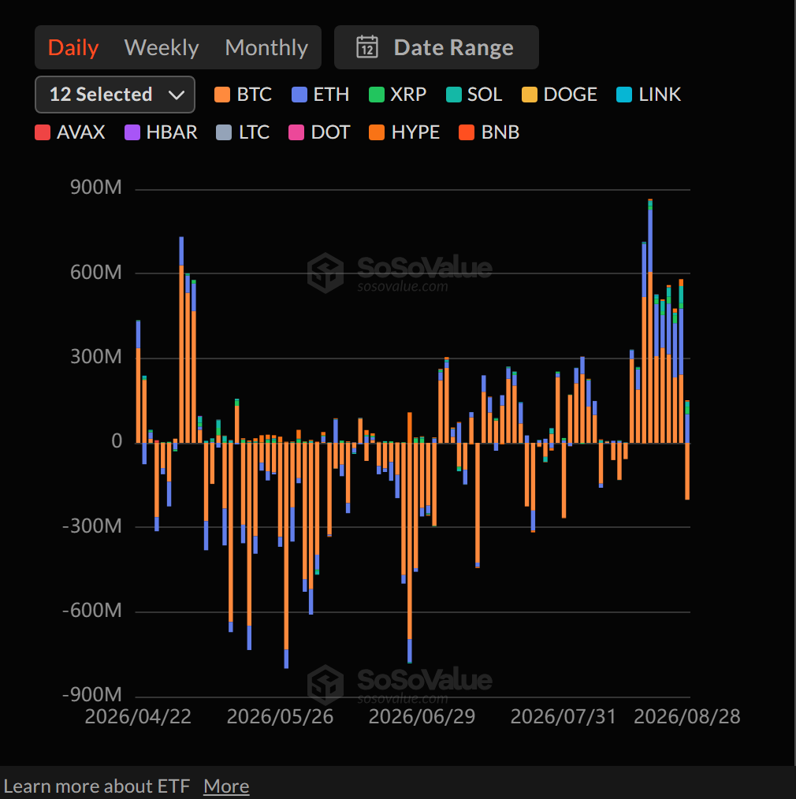The image size is (796, 799).
Task: Toggle the XRP legend series
Action: click(397, 95)
